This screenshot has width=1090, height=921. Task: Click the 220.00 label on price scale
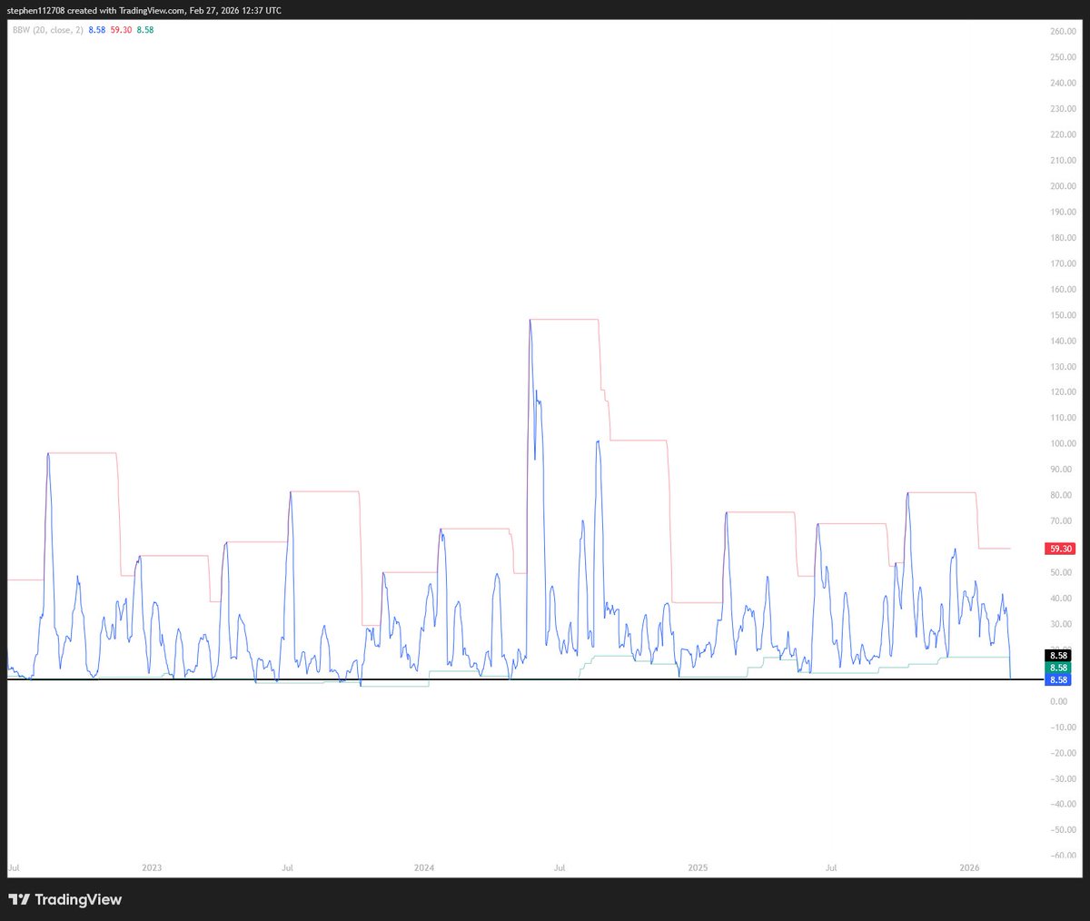[1063, 134]
